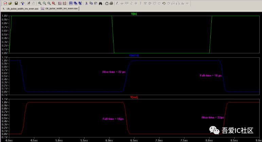Screen dimensions: 262x142
Task: Click the Zoom Full Extents icon
Action: [x=53, y=3]
